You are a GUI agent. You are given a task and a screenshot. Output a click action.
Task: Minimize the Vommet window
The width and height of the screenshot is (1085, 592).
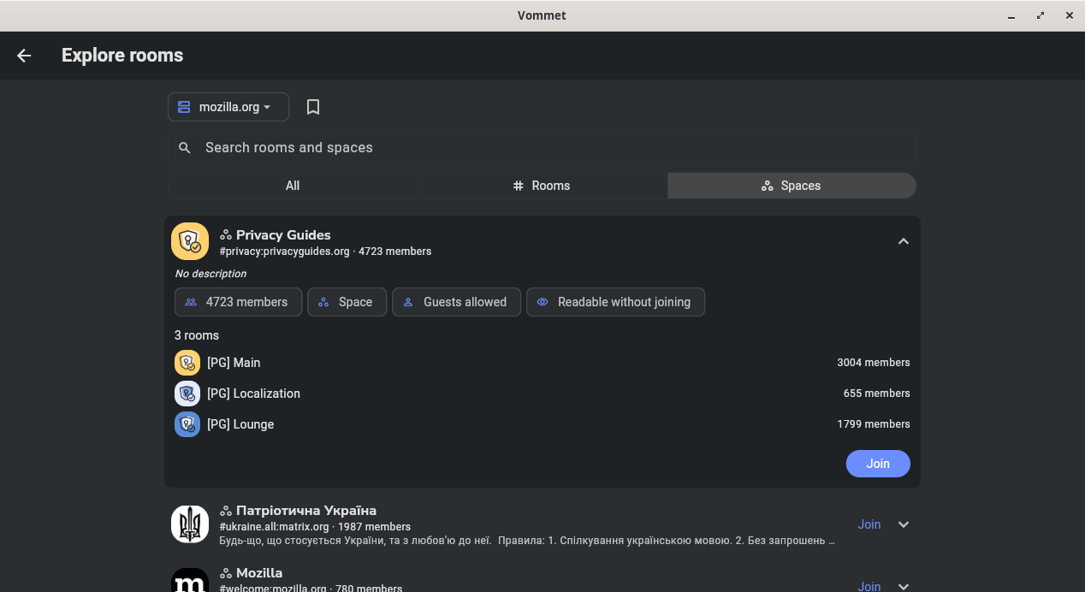coord(1011,15)
